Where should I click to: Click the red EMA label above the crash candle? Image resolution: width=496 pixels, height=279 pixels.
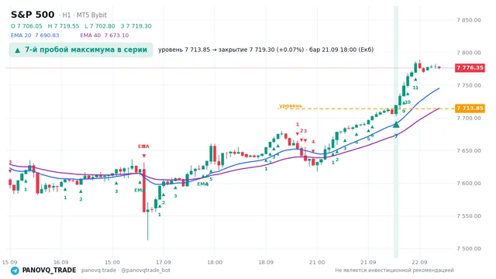[143, 146]
